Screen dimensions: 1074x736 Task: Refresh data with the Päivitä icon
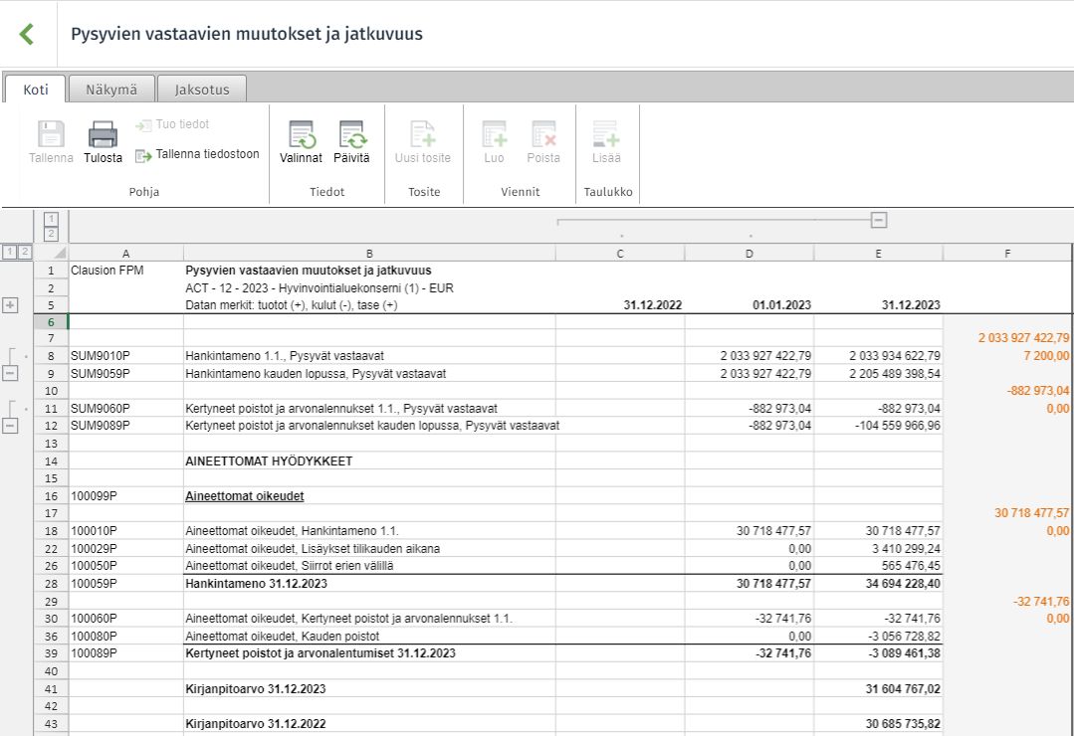352,134
